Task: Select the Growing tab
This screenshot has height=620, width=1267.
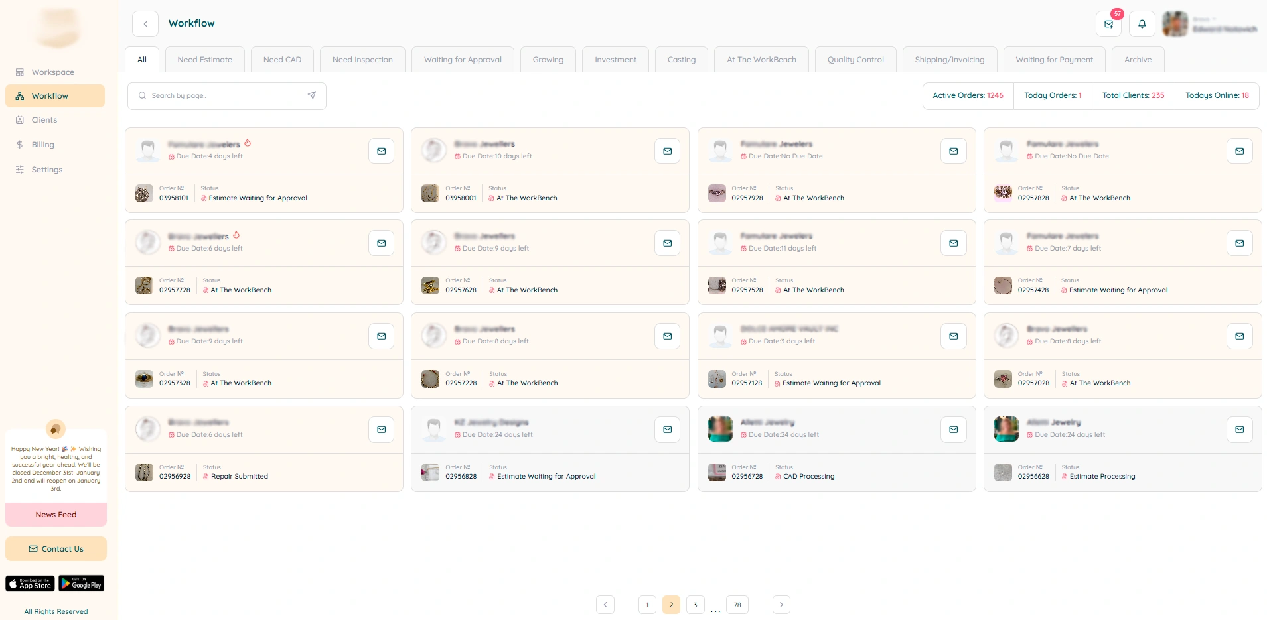Action: [548, 60]
